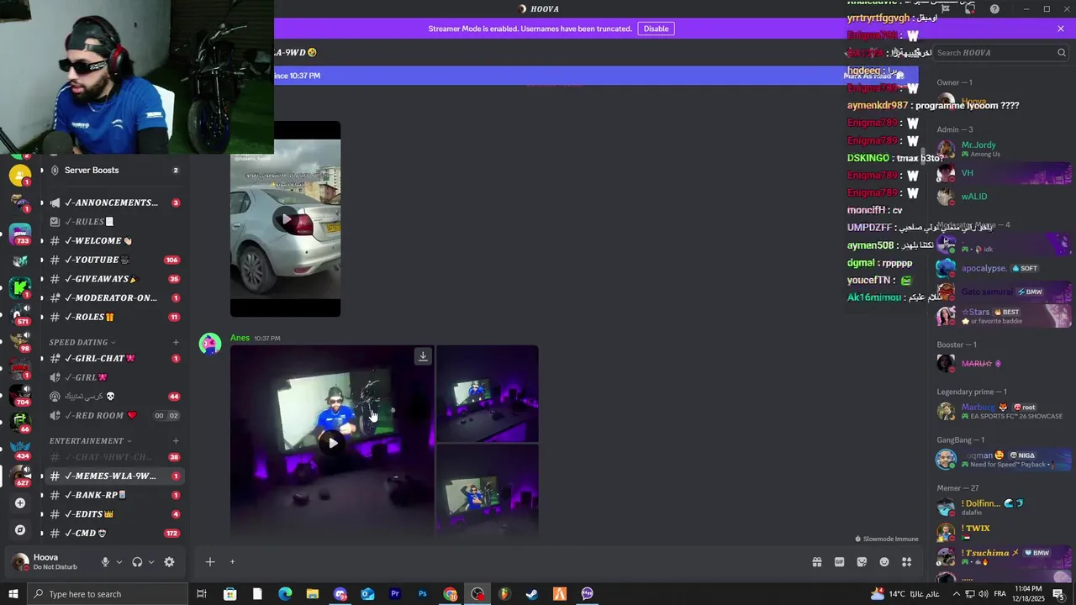Deafen audio with the headphones icon
This screenshot has height=605, width=1076.
pos(137,562)
